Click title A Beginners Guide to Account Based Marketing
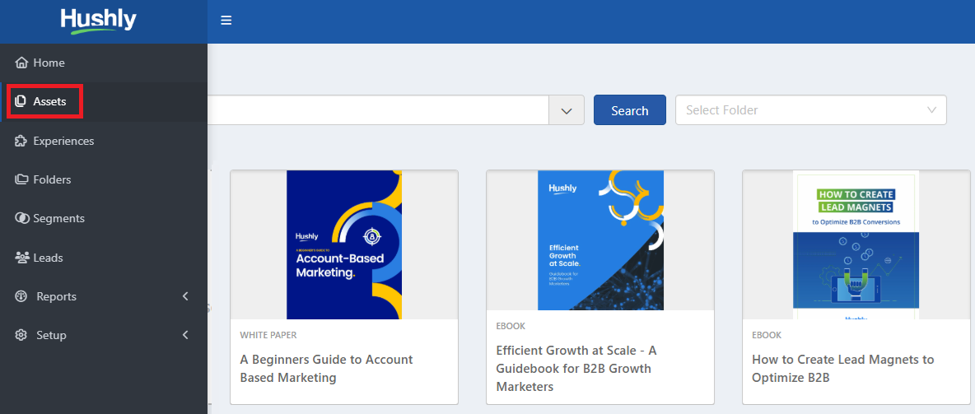The height and width of the screenshot is (414, 975). click(x=326, y=369)
